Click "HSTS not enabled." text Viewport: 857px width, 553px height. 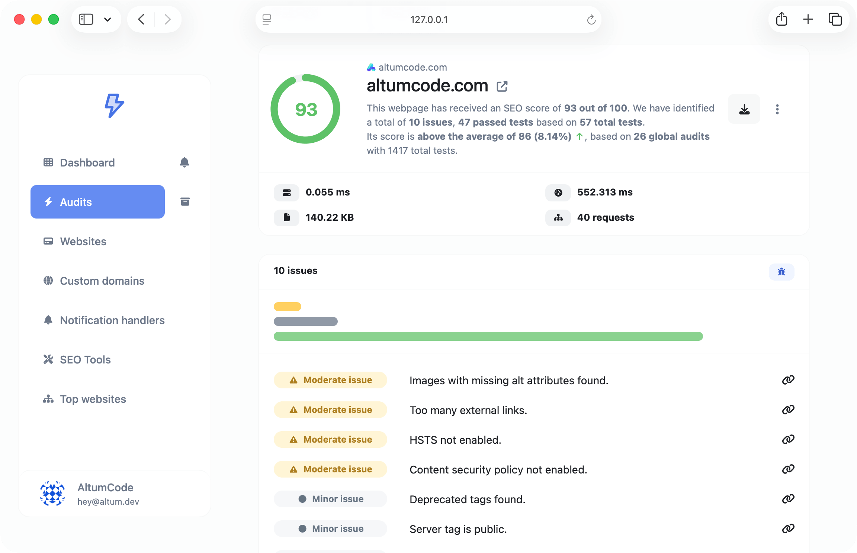pos(455,440)
